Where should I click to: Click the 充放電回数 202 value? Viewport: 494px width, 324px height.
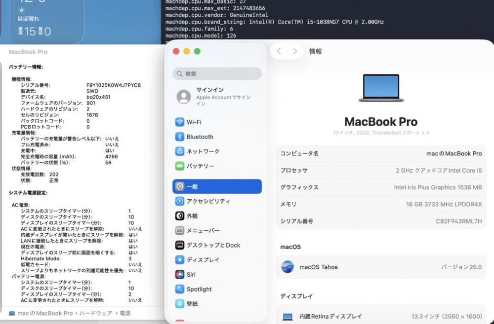(x=54, y=175)
